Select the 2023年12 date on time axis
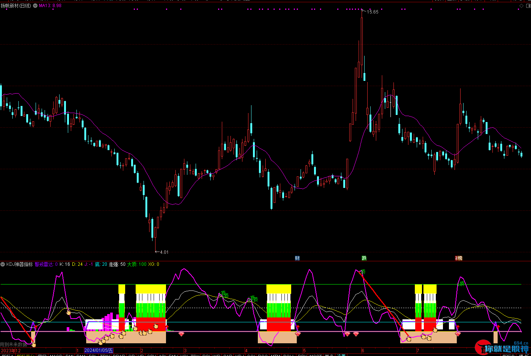The height and width of the screenshot is (356, 531). 11,351
